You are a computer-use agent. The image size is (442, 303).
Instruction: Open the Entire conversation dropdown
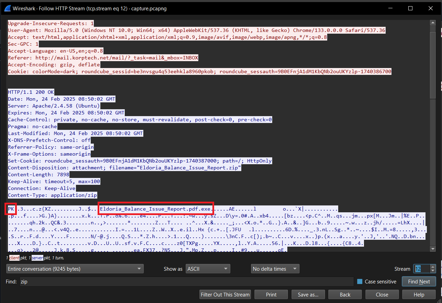point(75,269)
